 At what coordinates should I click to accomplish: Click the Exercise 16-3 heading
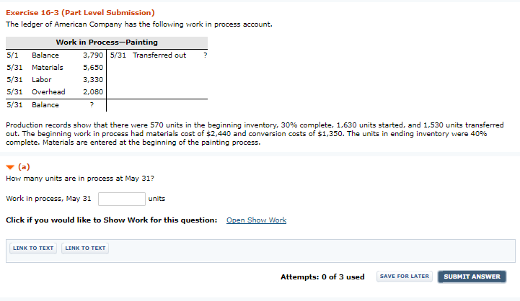pos(80,13)
